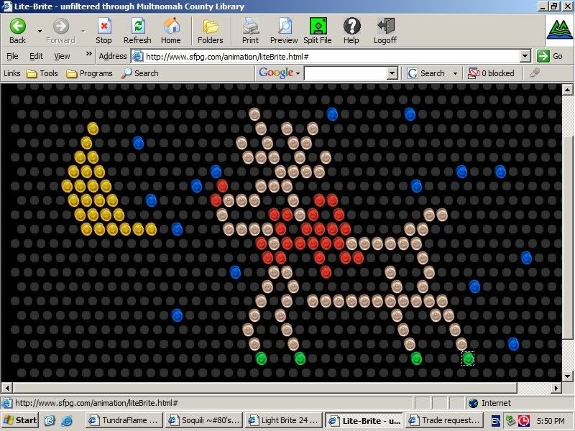Open the Programs links folder

tap(89, 73)
